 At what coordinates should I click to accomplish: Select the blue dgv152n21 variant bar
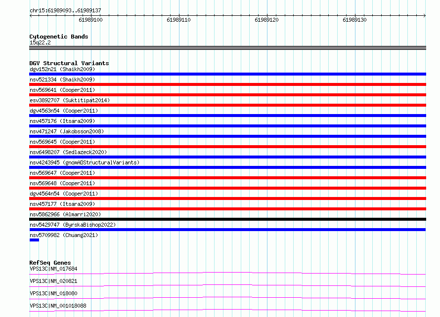(x=227, y=74)
